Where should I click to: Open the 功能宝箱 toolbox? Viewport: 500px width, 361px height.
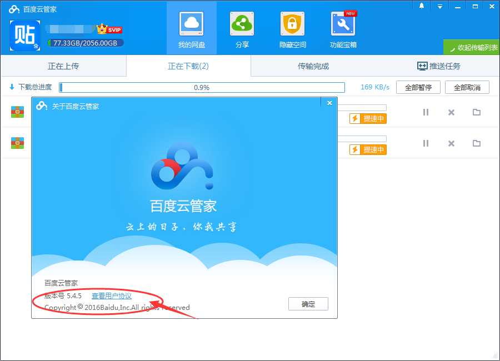pos(343,29)
